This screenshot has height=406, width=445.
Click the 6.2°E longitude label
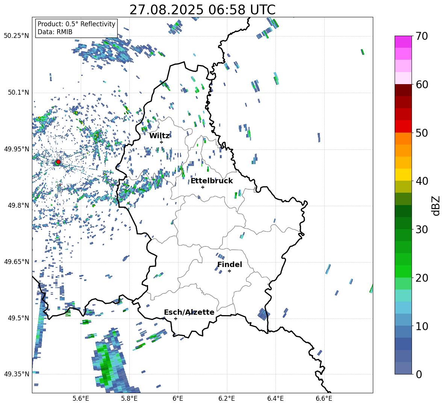pyautogui.click(x=227, y=398)
